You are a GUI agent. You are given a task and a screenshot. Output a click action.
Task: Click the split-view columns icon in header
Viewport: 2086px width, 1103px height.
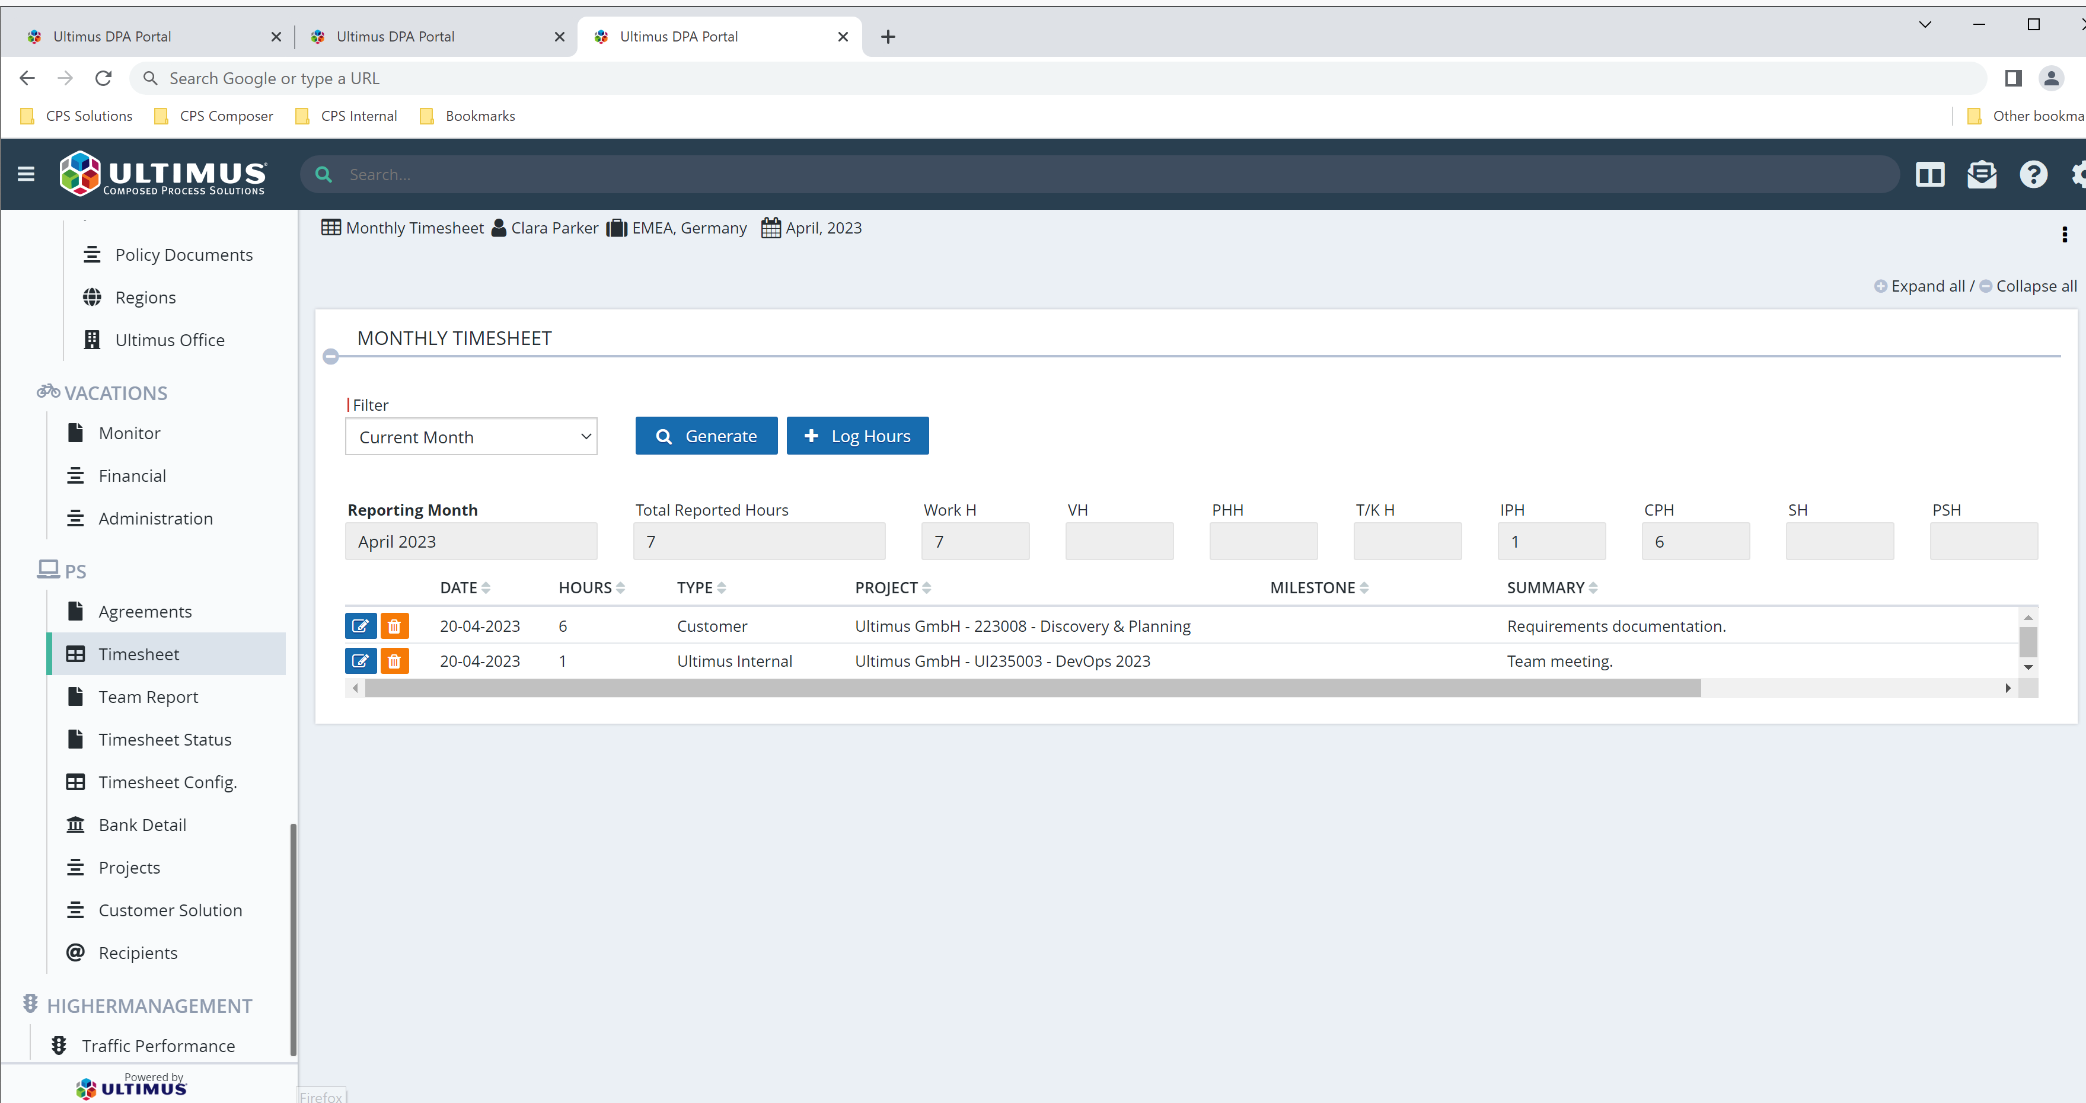[1931, 174]
